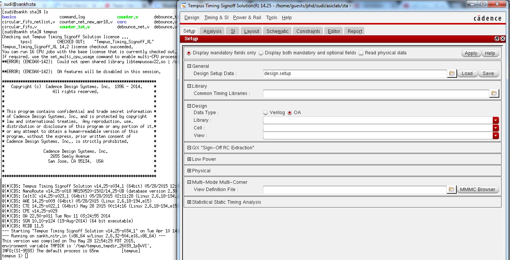510x260 pixels.
Task: Collapse the Multi-Mode Multi-Corner section
Action: [189, 182]
